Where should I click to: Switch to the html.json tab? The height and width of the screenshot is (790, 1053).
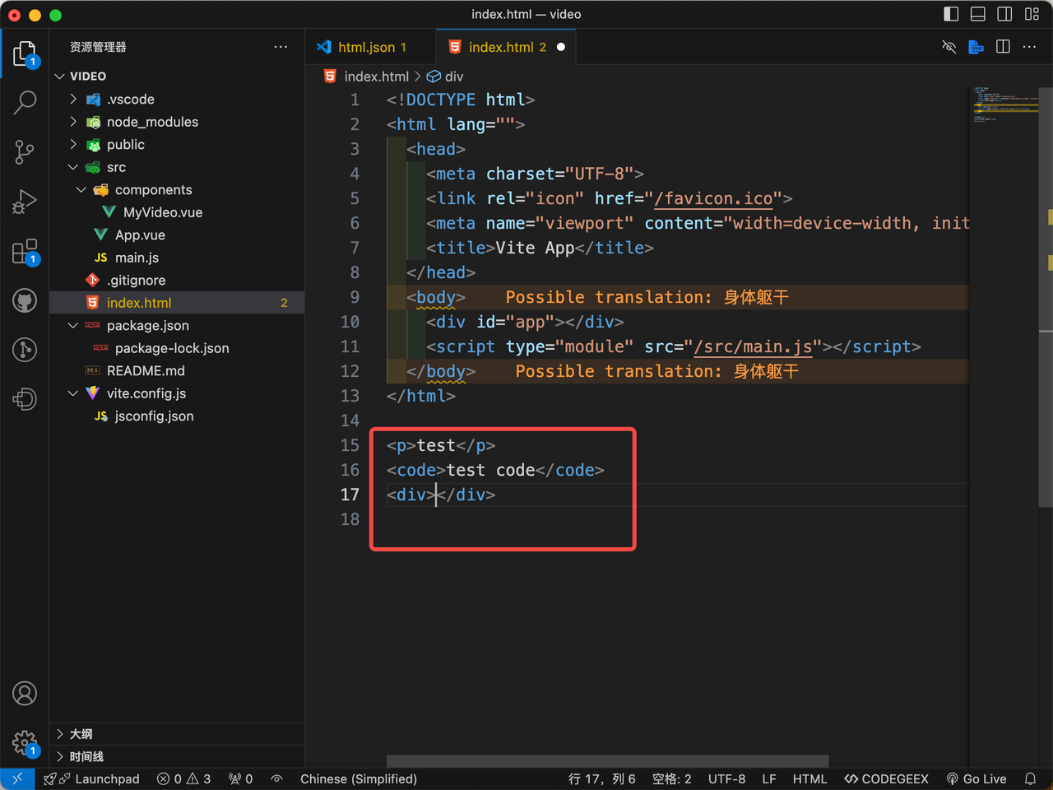click(x=366, y=48)
